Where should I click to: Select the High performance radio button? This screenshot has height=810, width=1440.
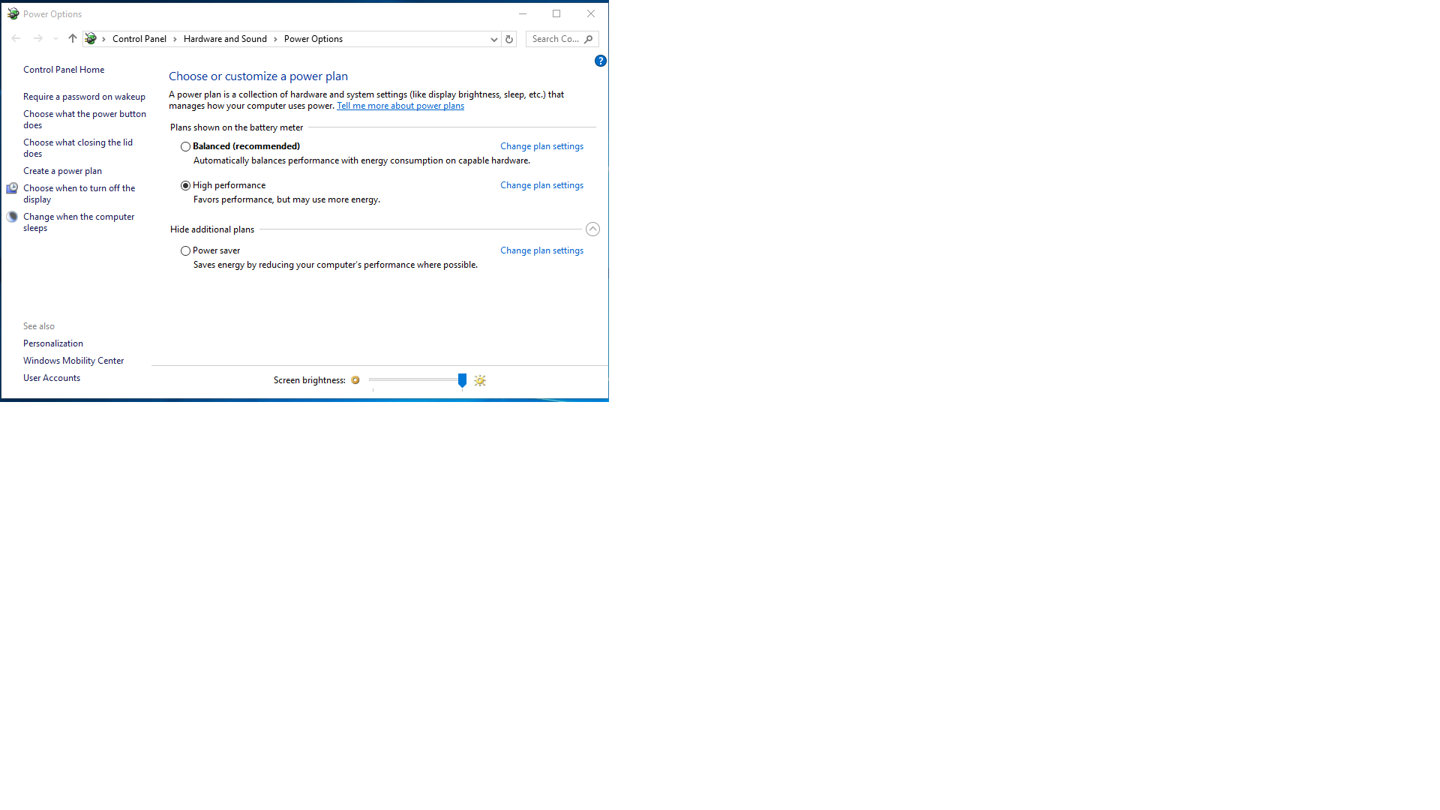click(x=185, y=185)
